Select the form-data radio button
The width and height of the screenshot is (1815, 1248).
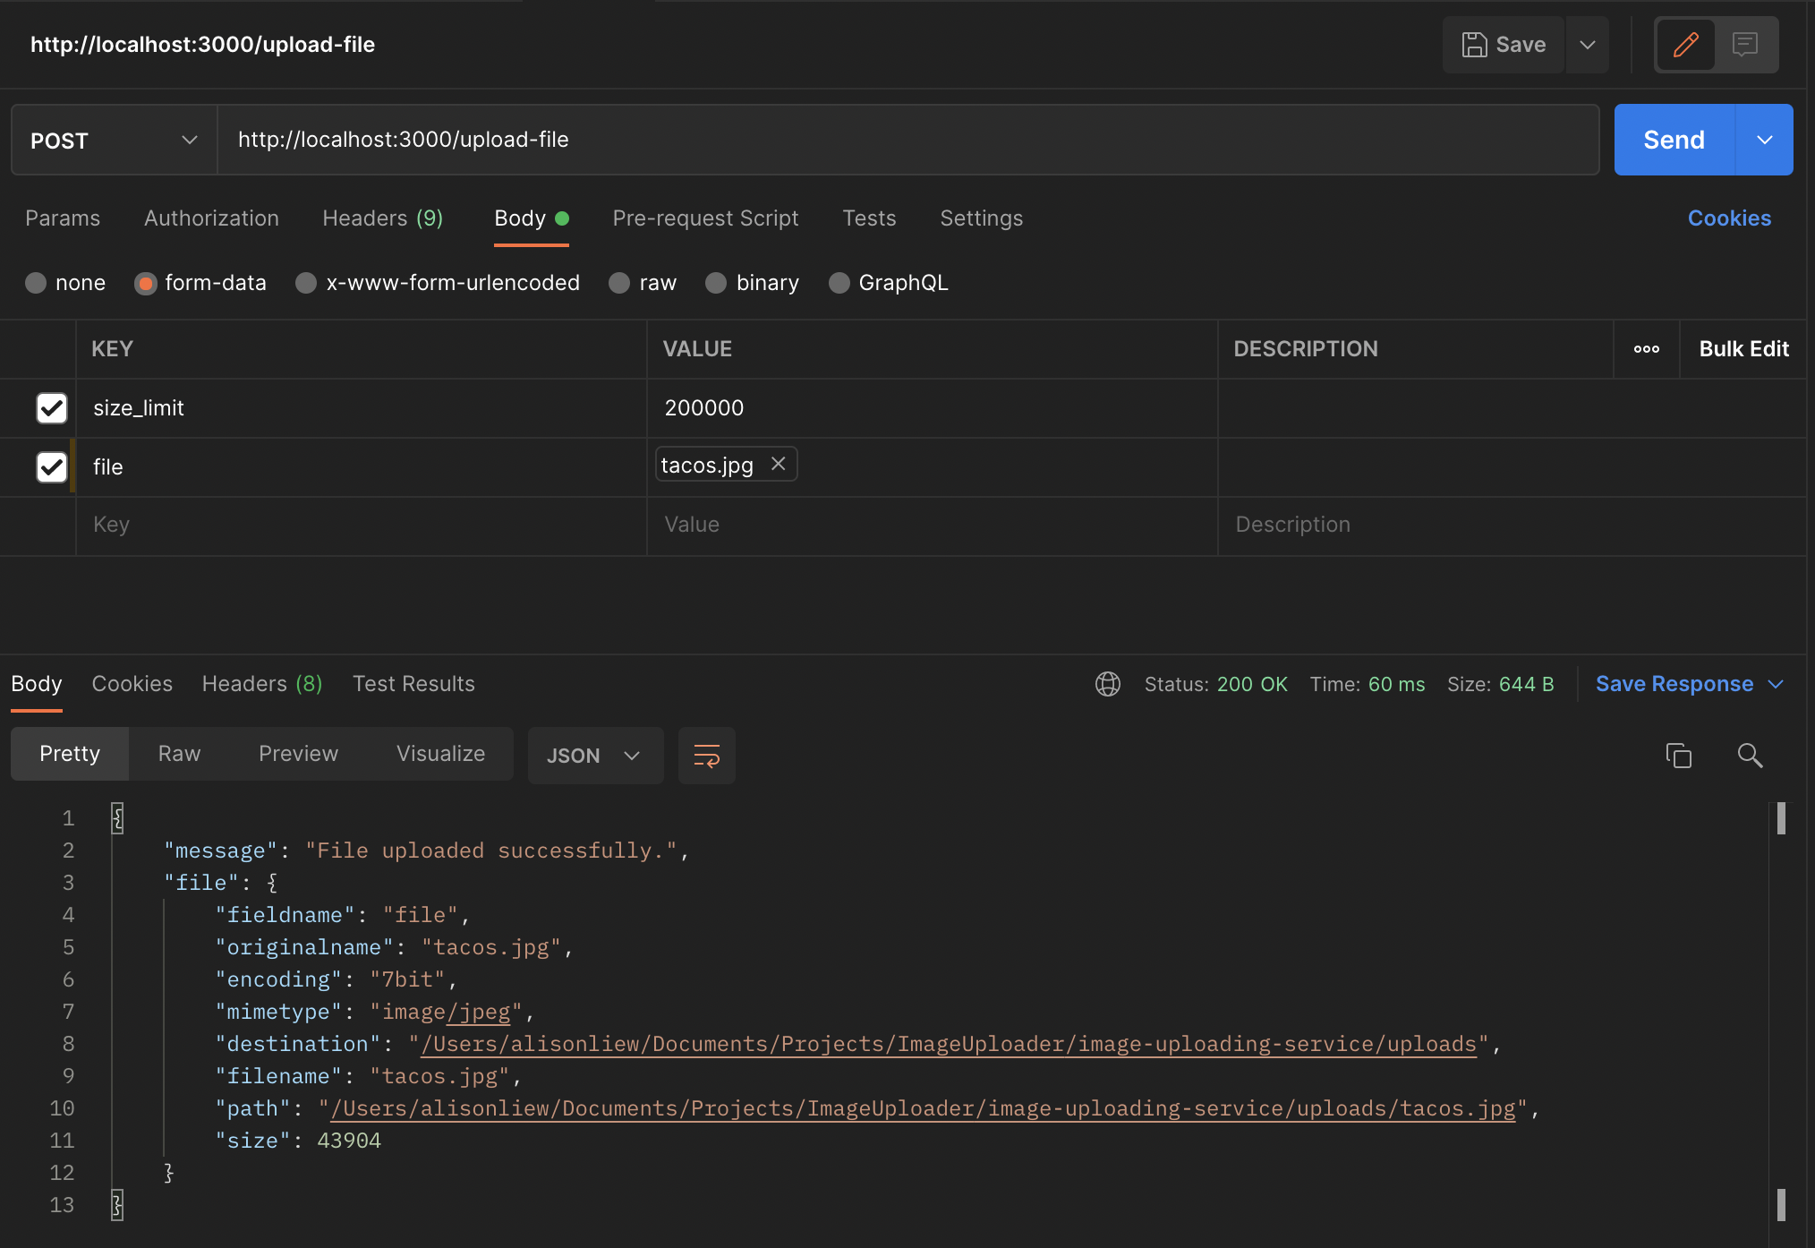(145, 283)
